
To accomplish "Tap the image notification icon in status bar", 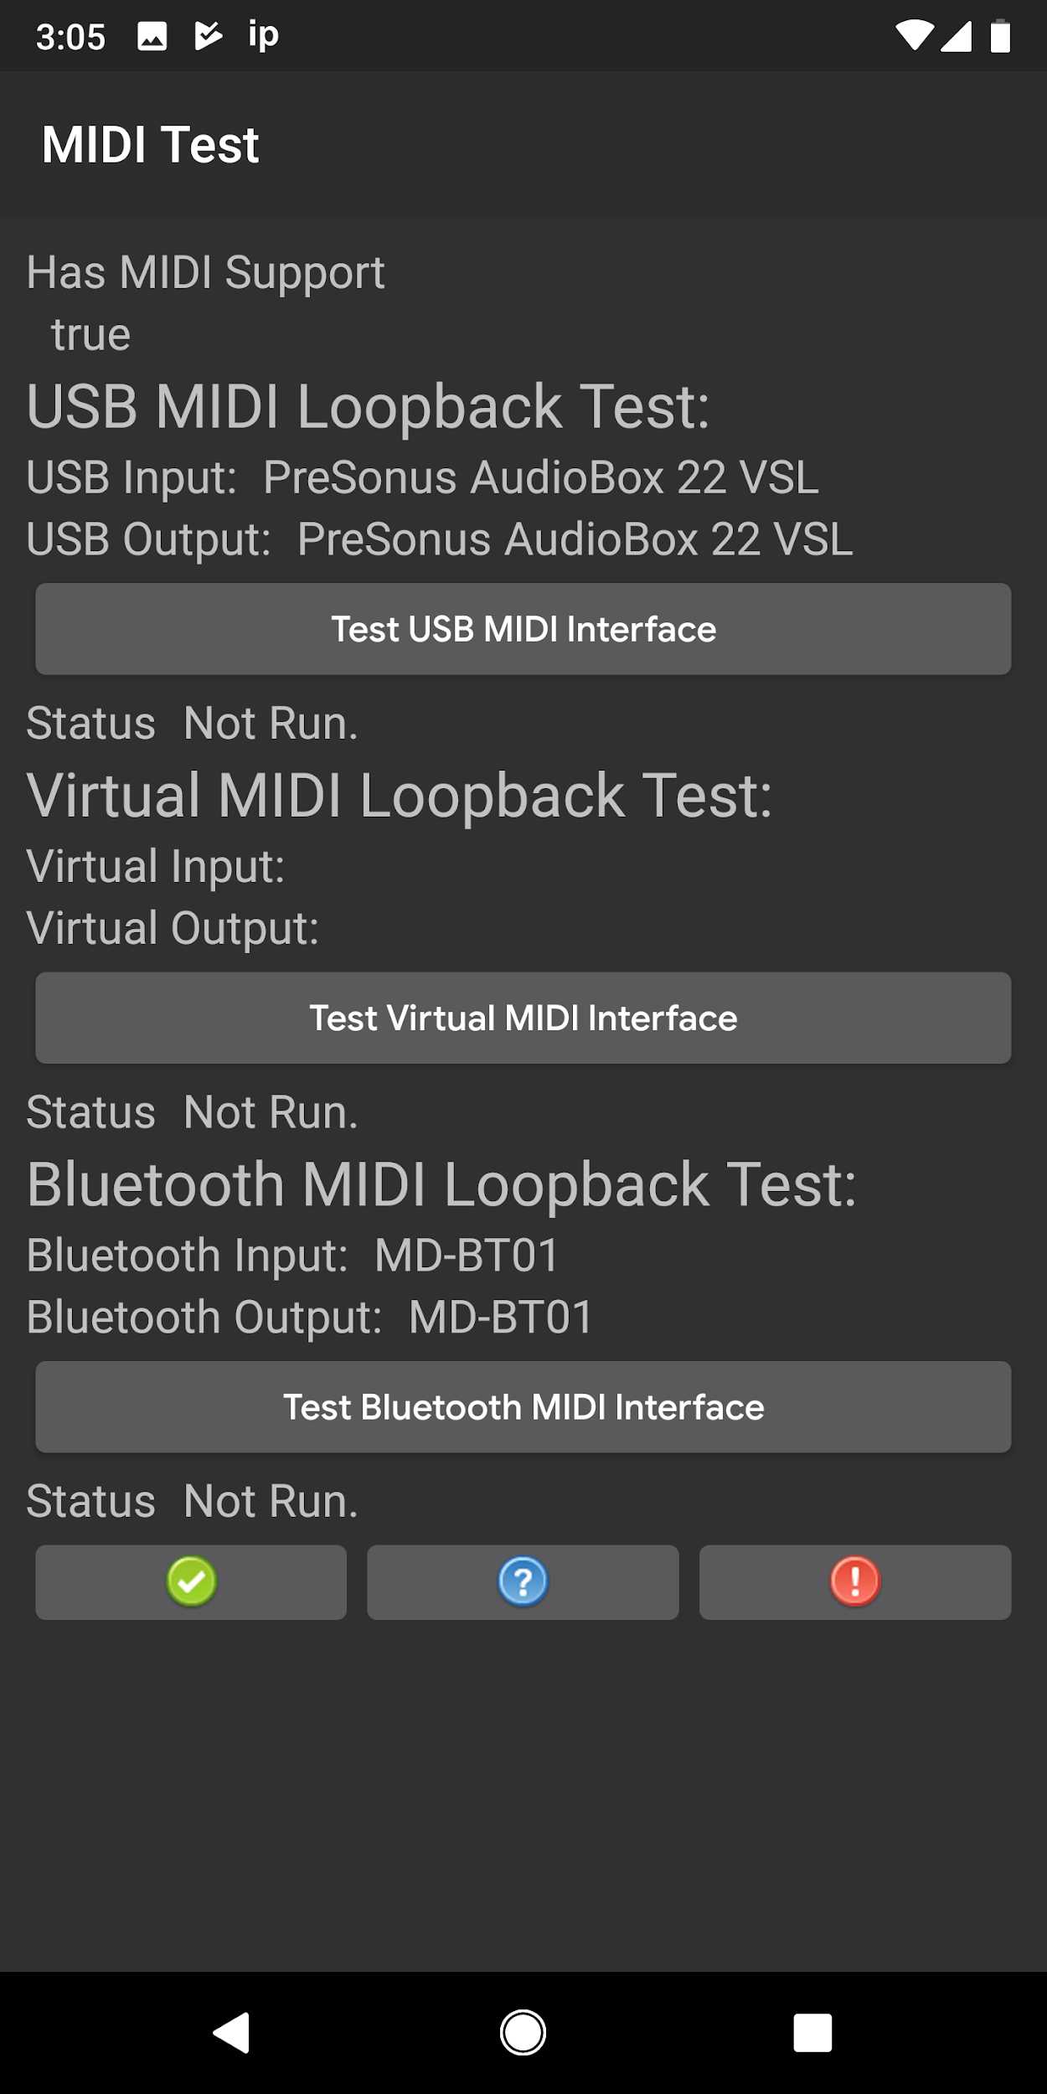I will point(152,36).
